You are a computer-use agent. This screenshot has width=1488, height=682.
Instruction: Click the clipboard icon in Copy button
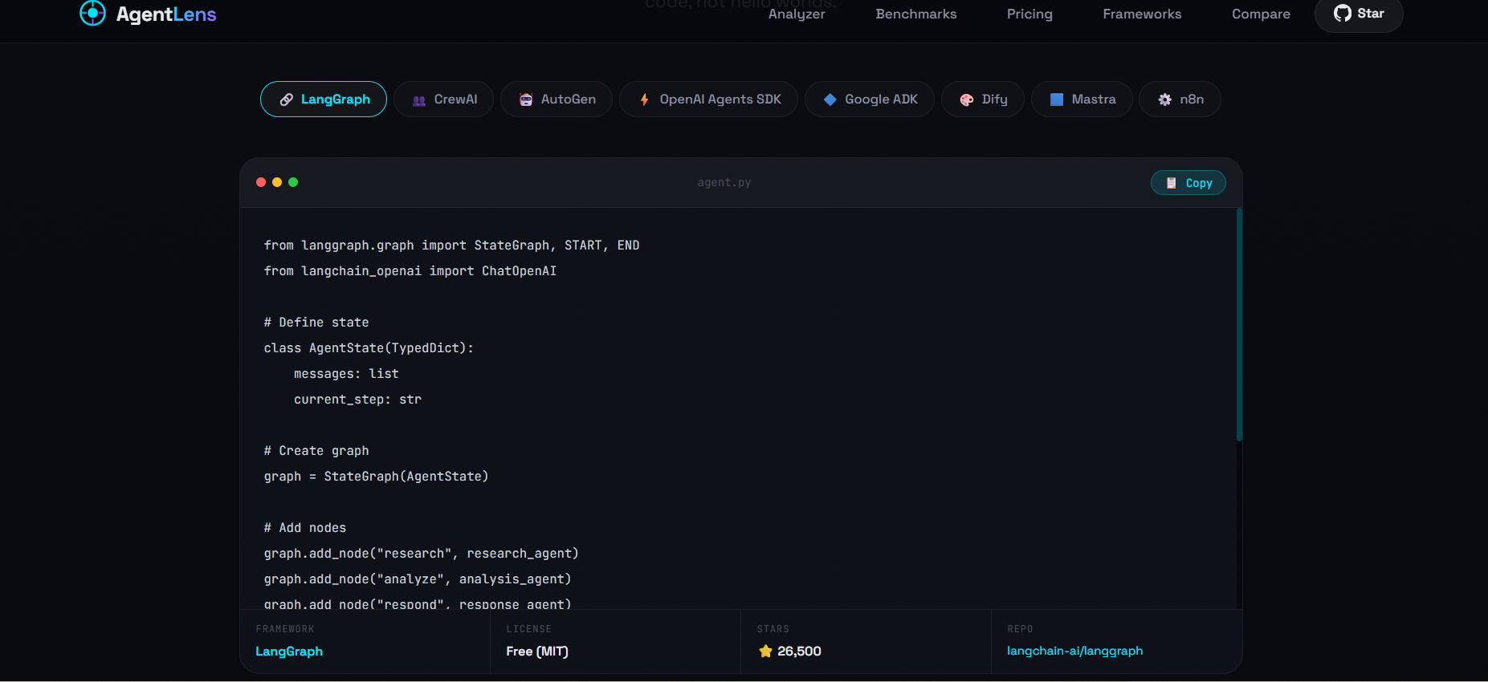tap(1172, 183)
